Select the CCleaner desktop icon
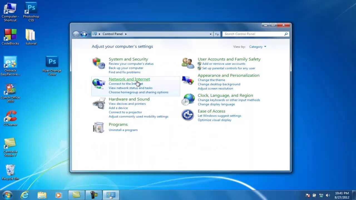The image size is (356, 200). [10, 118]
